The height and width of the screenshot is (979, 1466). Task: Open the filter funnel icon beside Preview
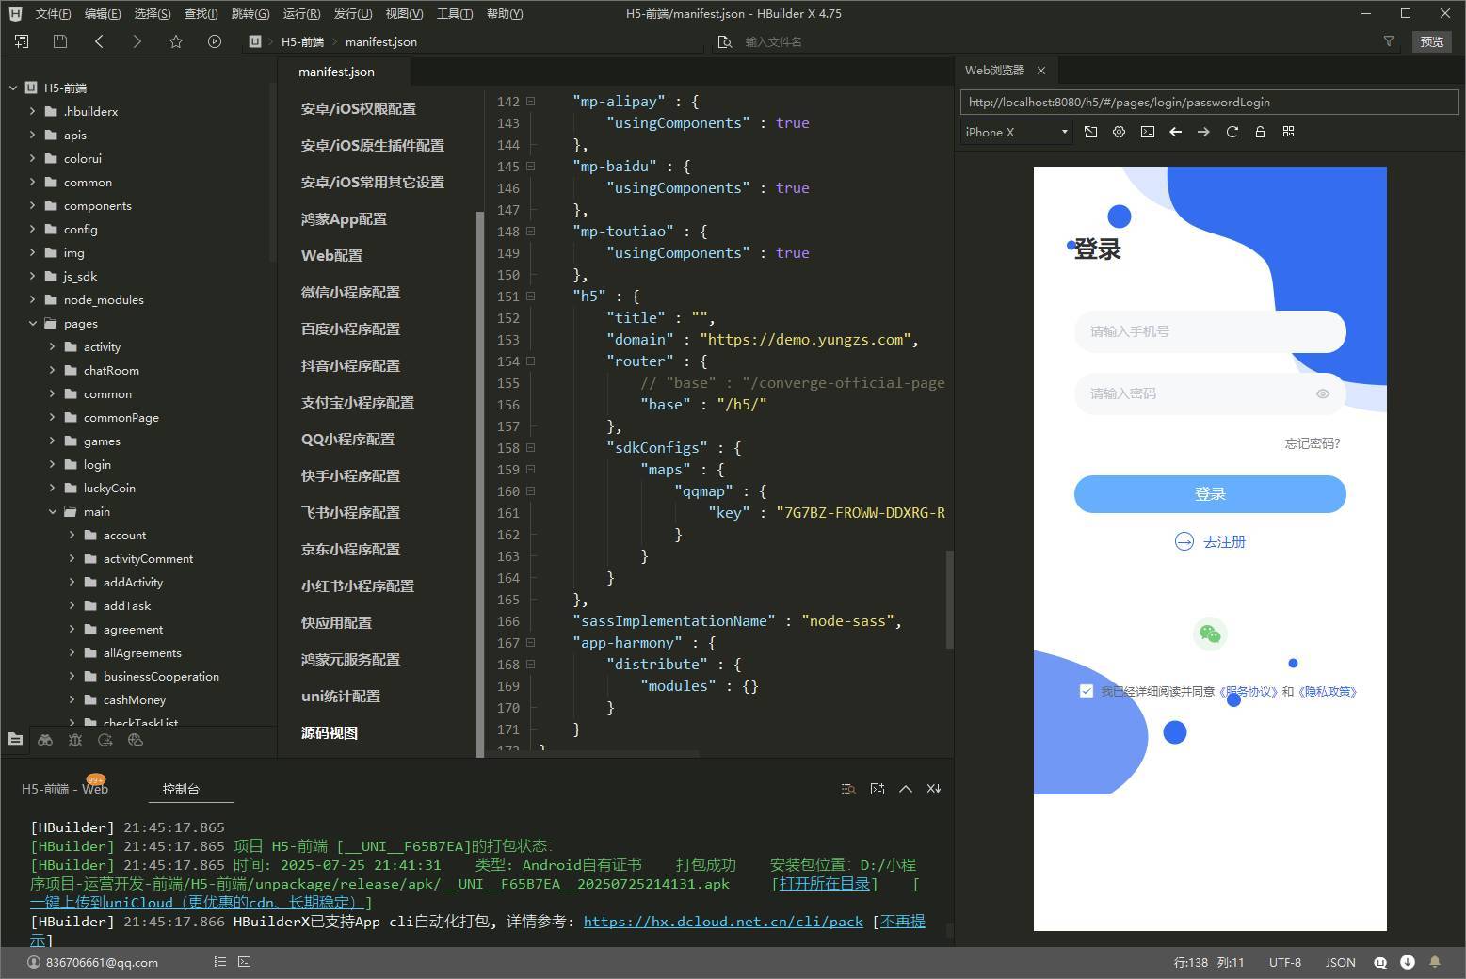click(1389, 41)
